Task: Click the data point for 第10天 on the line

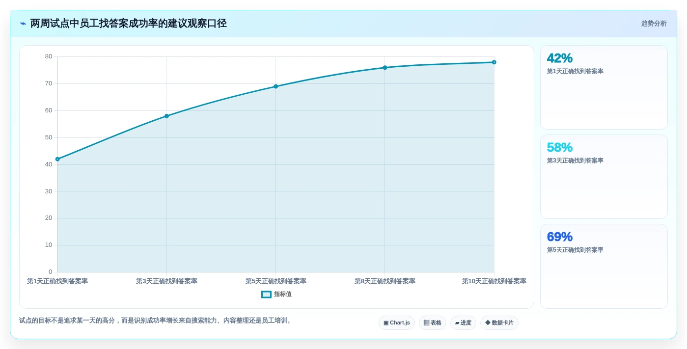Action: pos(494,62)
